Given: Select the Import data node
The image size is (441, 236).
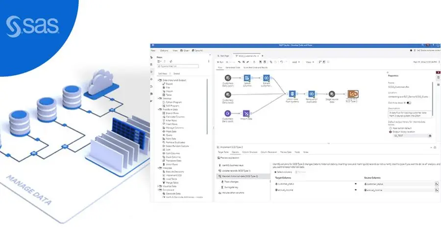Looking at the screenshot, I should click(x=246, y=114).
